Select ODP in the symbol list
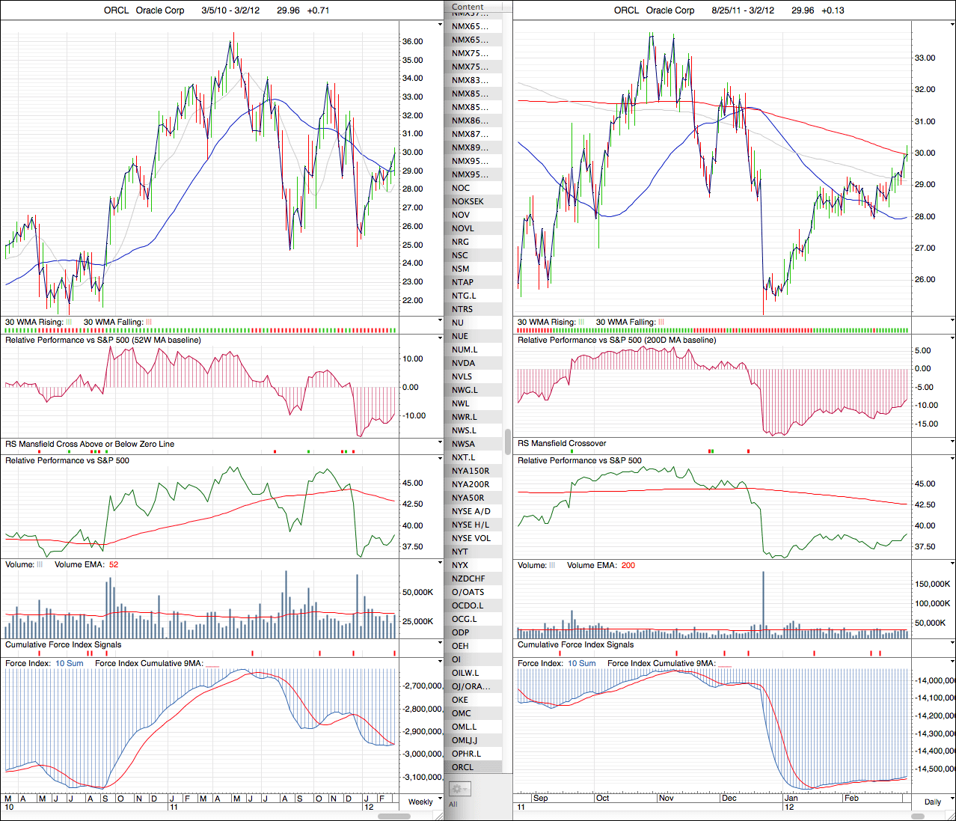956x821 pixels. click(x=474, y=632)
